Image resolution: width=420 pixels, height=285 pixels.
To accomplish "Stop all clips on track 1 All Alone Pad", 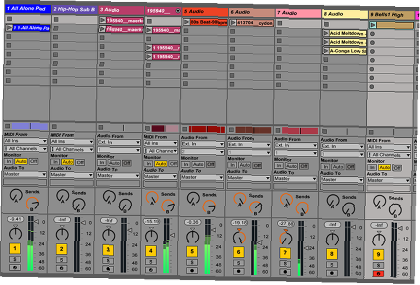I will [8, 126].
